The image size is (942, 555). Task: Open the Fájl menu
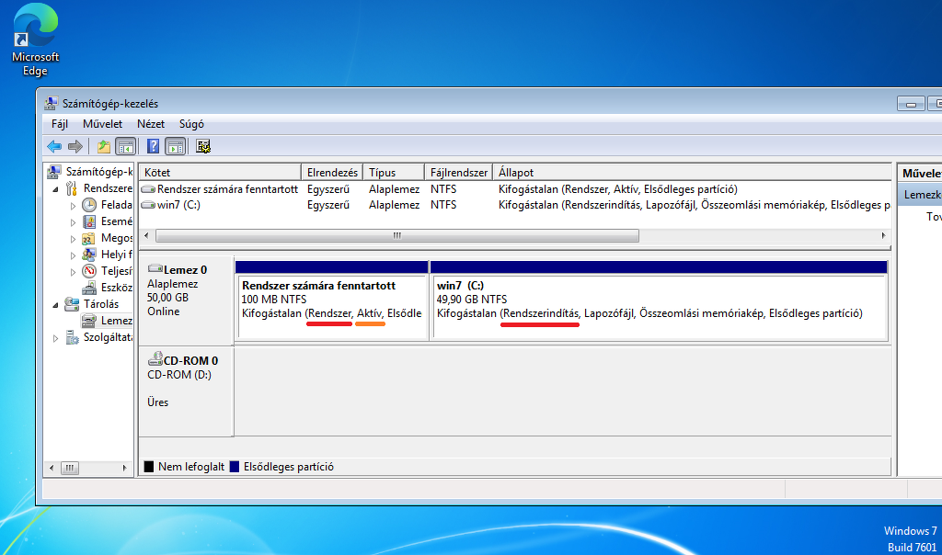[x=60, y=124]
